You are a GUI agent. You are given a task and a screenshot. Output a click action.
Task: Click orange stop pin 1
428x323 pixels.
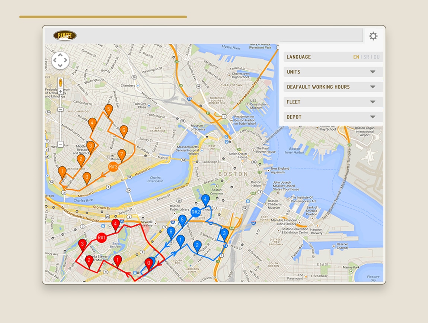pyautogui.click(x=62, y=173)
